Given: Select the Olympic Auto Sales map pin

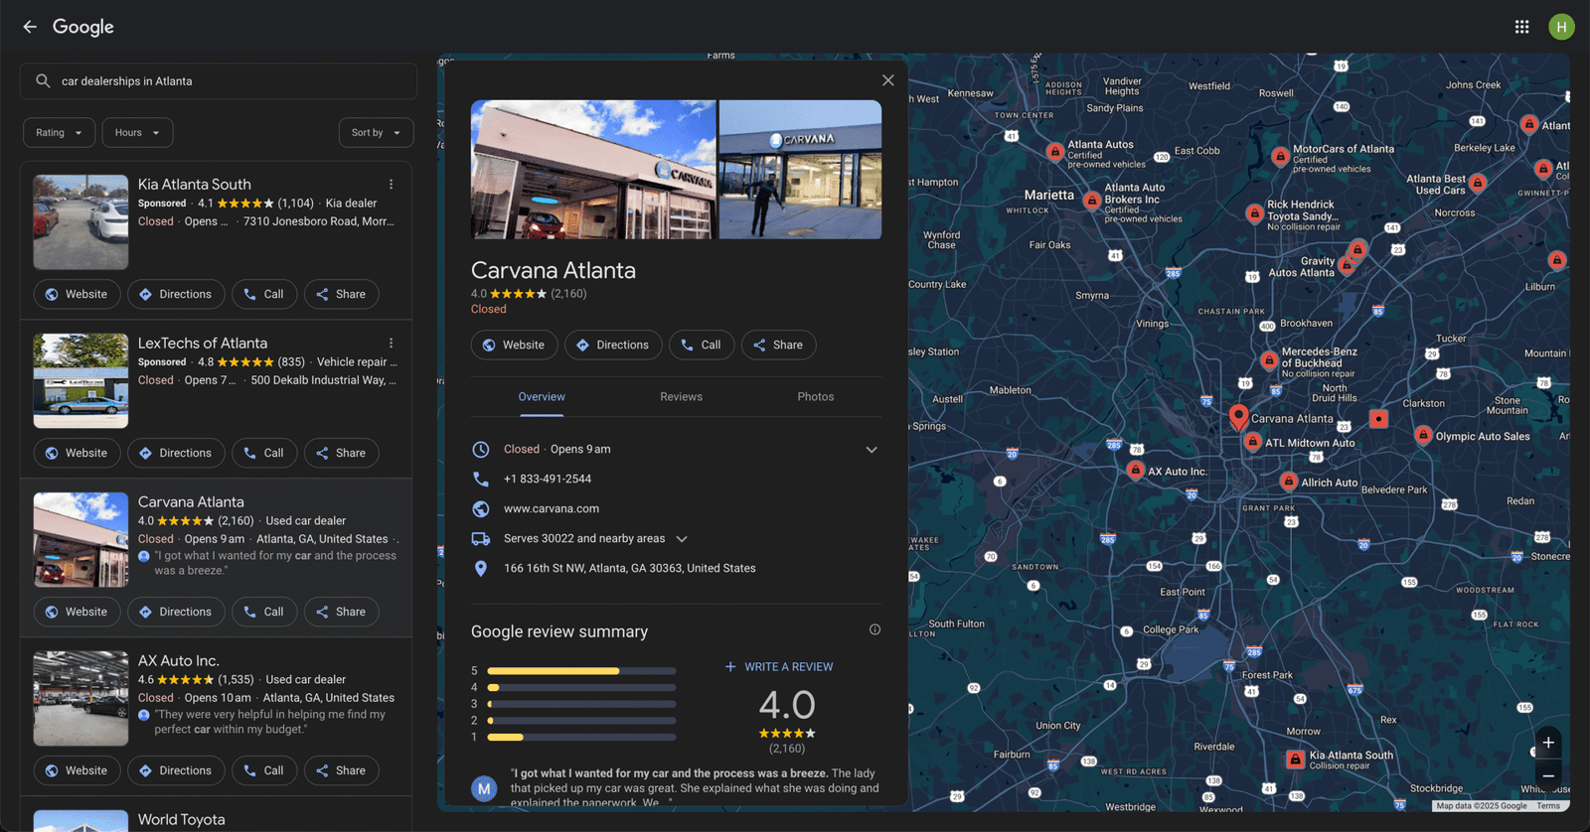Looking at the screenshot, I should click(x=1423, y=435).
